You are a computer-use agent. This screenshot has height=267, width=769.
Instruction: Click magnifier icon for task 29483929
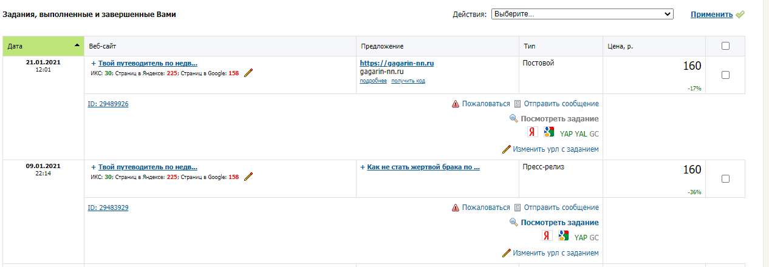514,223
